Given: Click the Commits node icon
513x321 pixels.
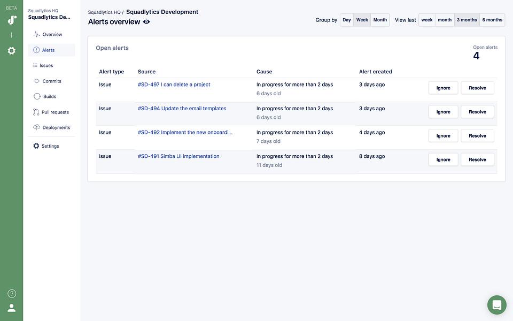Looking at the screenshot, I should point(37,81).
